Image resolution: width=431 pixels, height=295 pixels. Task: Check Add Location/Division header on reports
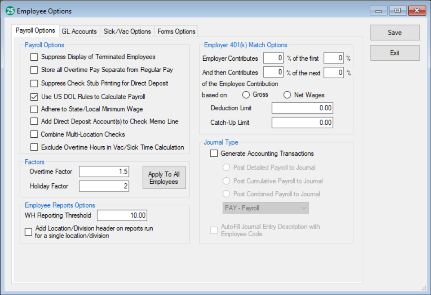[29, 232]
